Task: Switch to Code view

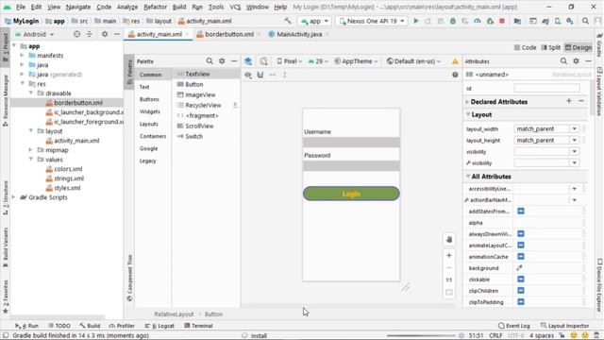Action: tap(525, 47)
